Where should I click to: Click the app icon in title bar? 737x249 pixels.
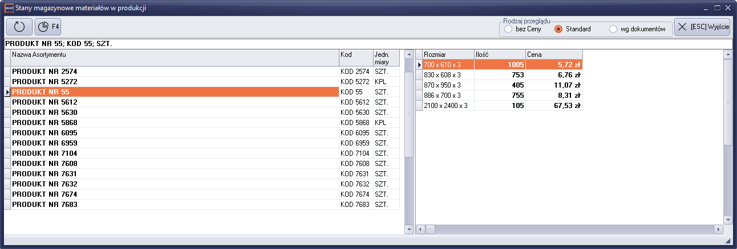8,8
